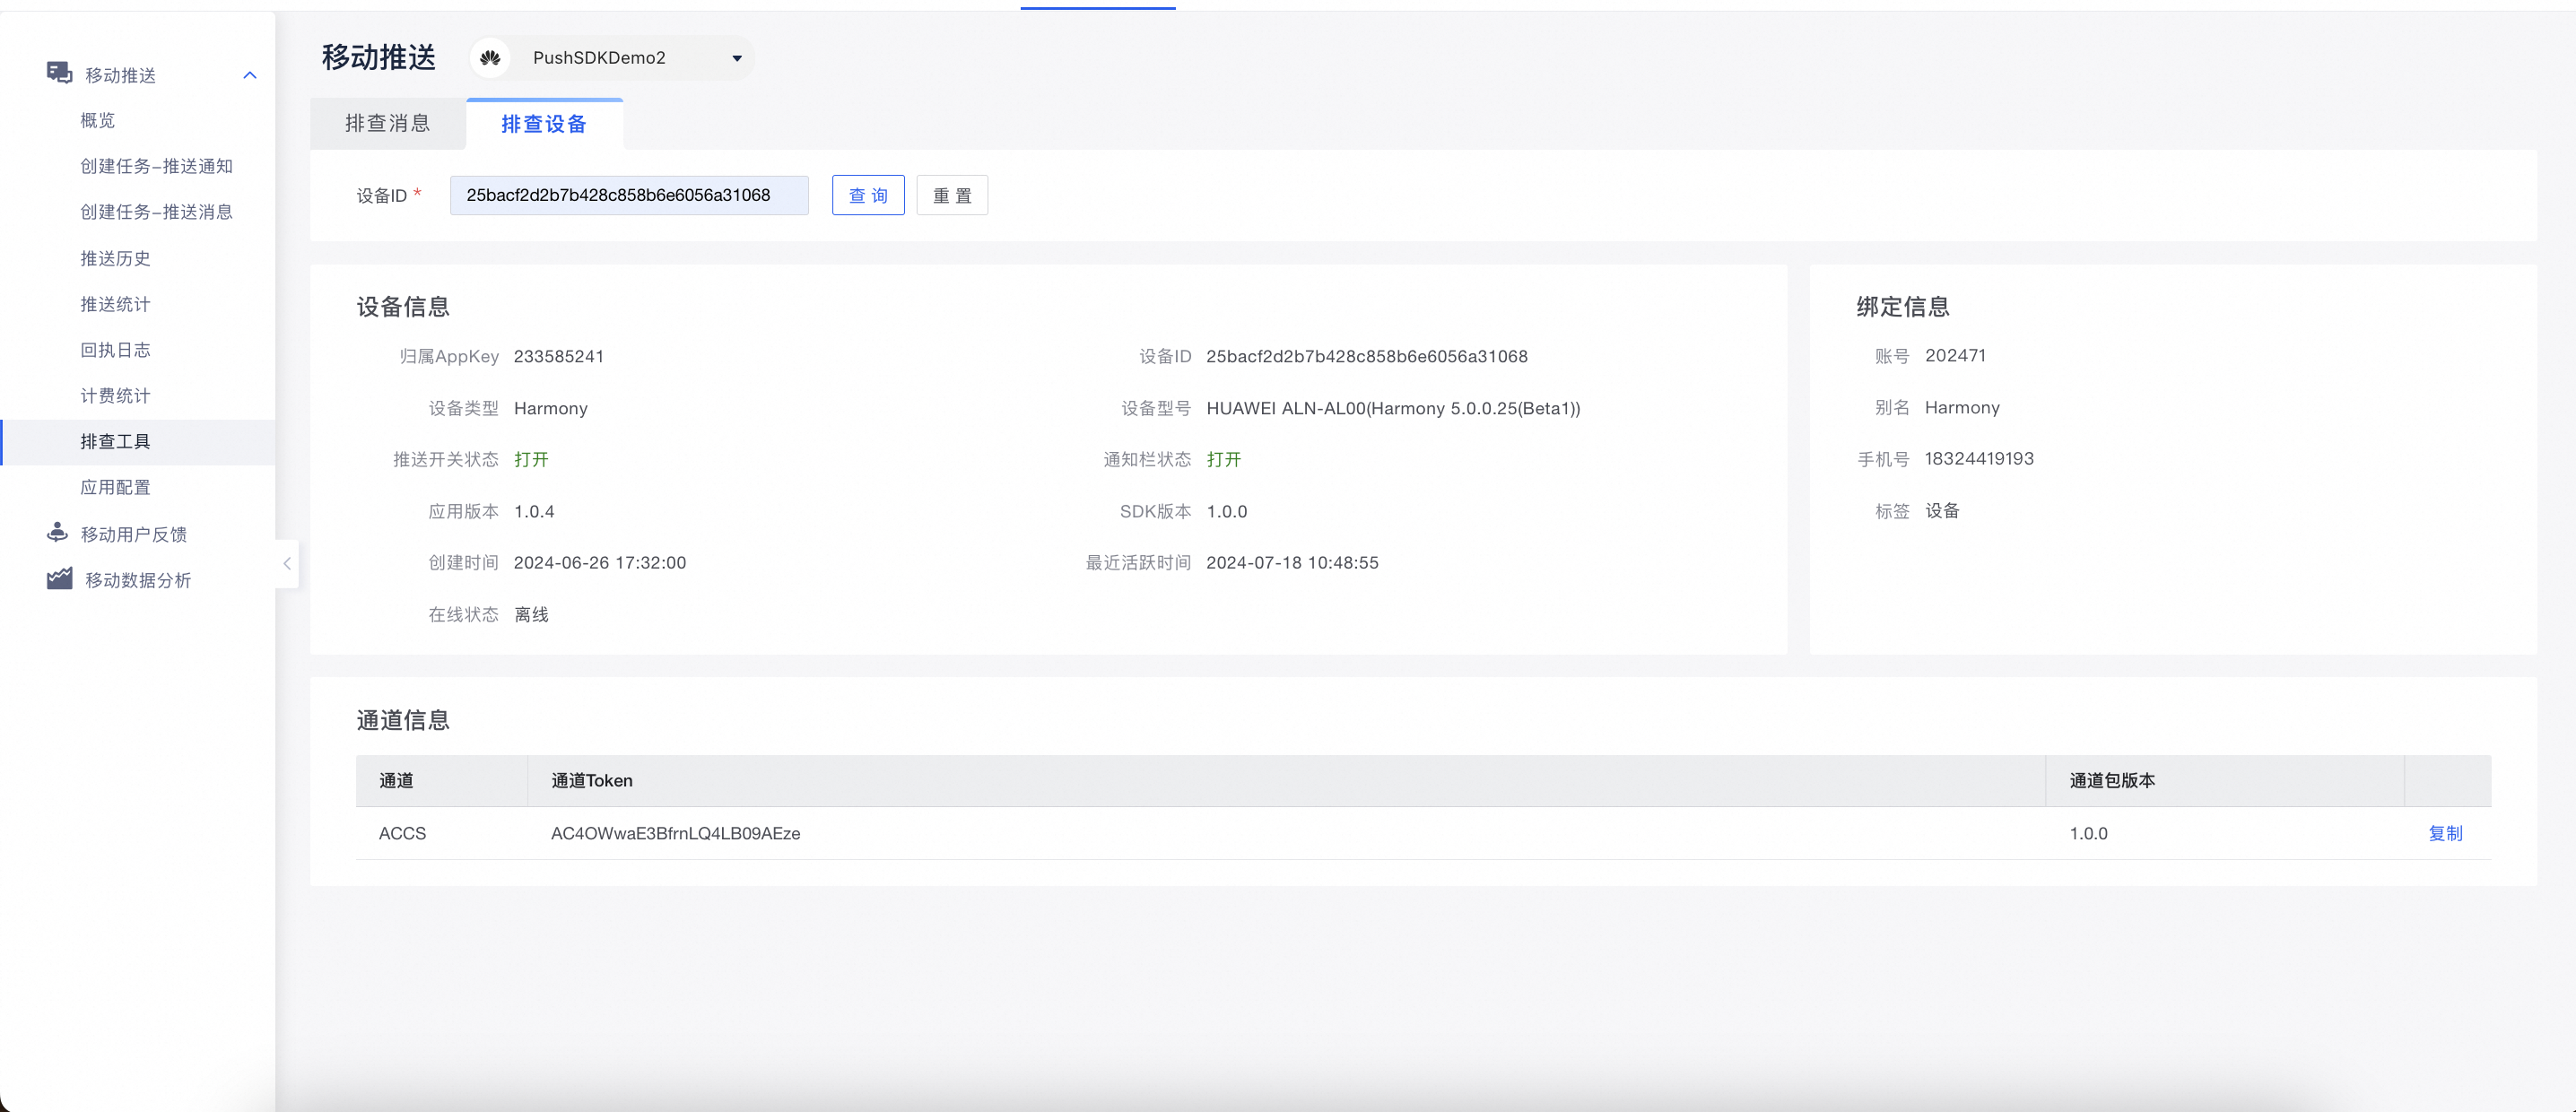Screen dimensions: 2576x1112
Task: Click last active time 2024-07-18 10:48:55
Action: tap(1292, 563)
